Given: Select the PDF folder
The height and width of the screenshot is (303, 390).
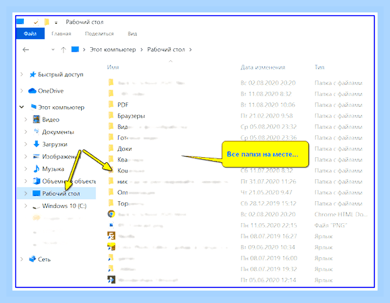Looking at the screenshot, I should [123, 105].
